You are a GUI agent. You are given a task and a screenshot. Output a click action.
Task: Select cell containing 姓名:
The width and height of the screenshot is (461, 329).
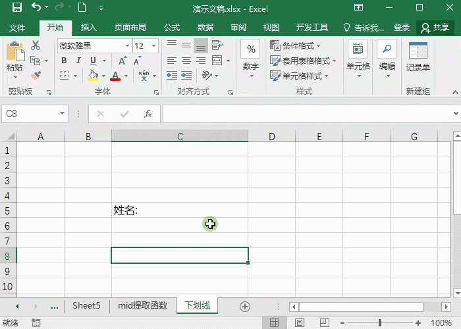coord(180,210)
